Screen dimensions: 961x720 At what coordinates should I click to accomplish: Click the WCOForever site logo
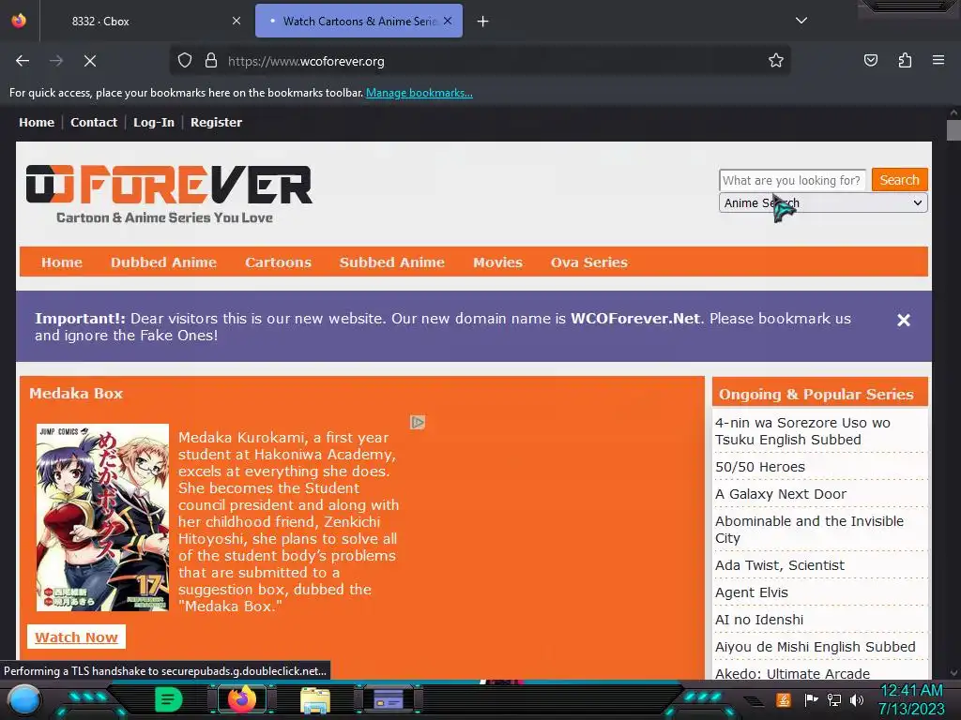tap(169, 194)
